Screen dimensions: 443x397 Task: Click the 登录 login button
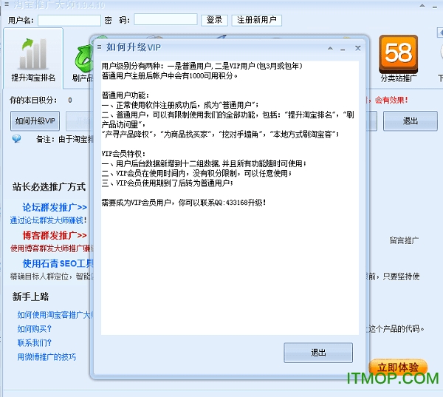click(214, 20)
